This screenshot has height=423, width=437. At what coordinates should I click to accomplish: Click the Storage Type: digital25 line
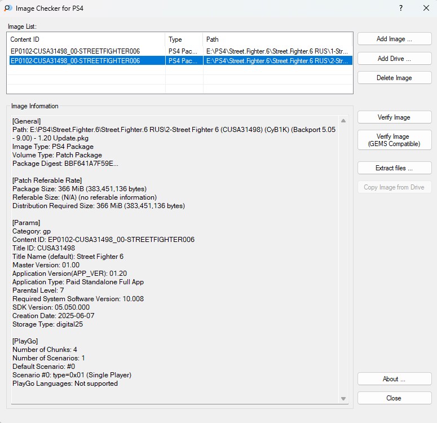click(x=48, y=324)
